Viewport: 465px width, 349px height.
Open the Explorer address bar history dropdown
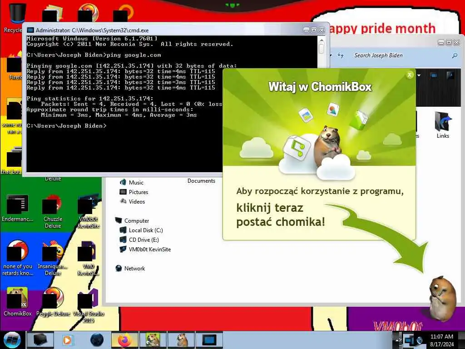click(x=331, y=55)
